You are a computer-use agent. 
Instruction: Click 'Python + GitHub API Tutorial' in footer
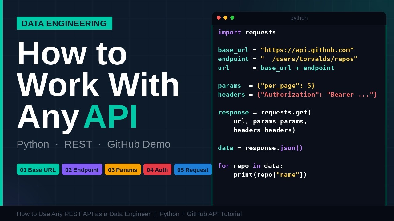pos(200,214)
